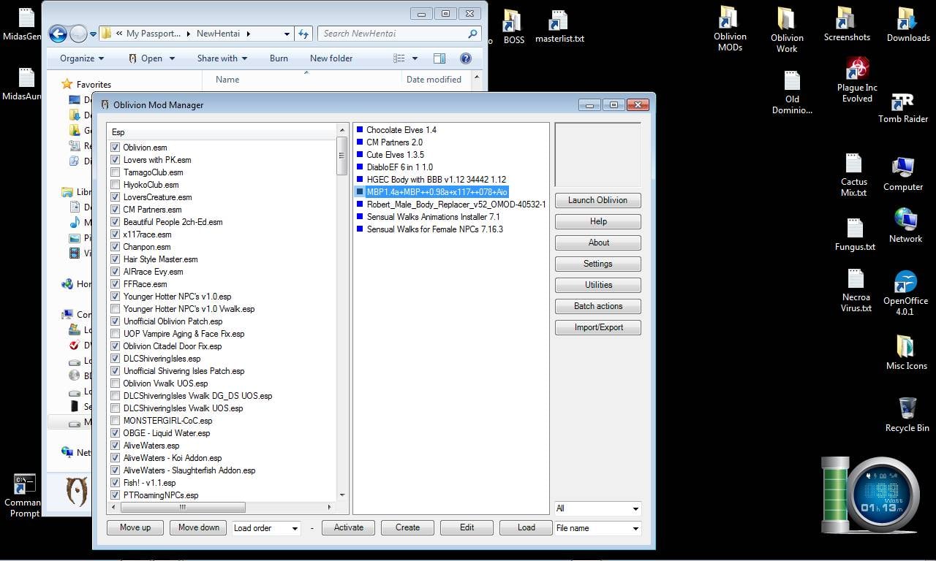Click the Launch Oblivion button
Screen dimensions: 936x561
point(597,200)
